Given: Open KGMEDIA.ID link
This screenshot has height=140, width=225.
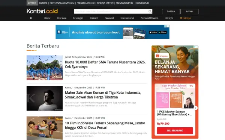Looking at the screenshot, I should point(142,3).
